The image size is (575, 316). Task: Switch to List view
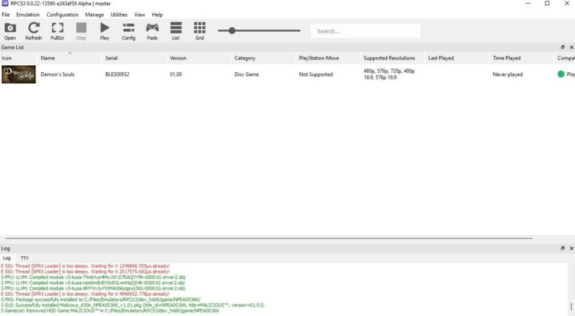(175, 31)
